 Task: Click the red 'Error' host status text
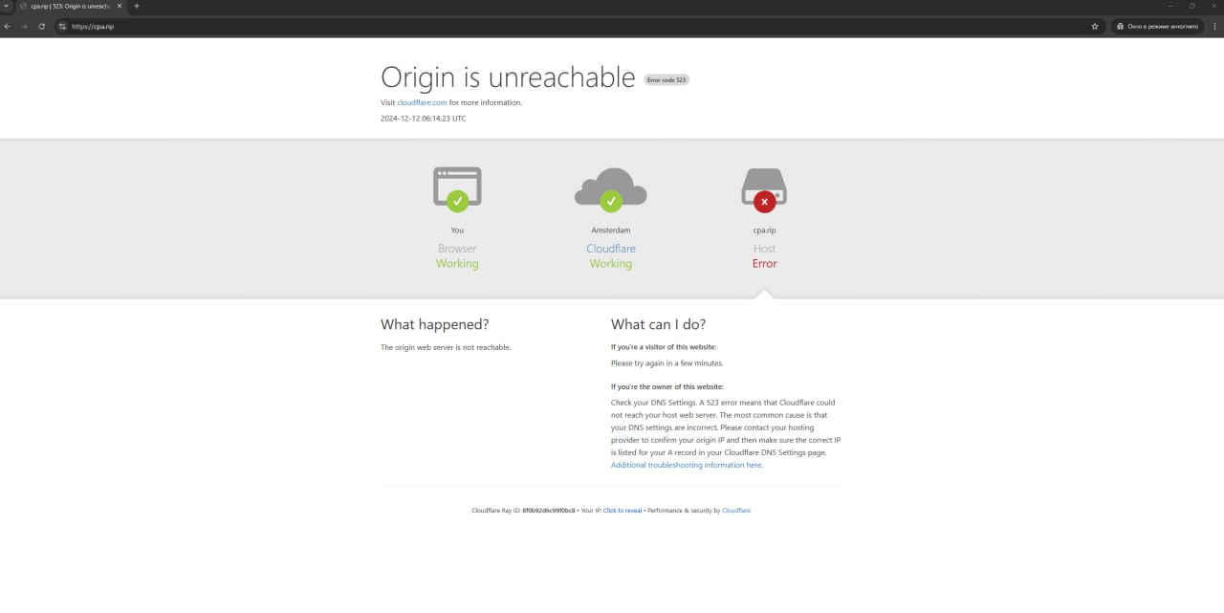click(764, 264)
